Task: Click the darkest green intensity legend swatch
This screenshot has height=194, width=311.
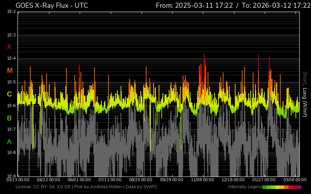Action: pos(265,187)
